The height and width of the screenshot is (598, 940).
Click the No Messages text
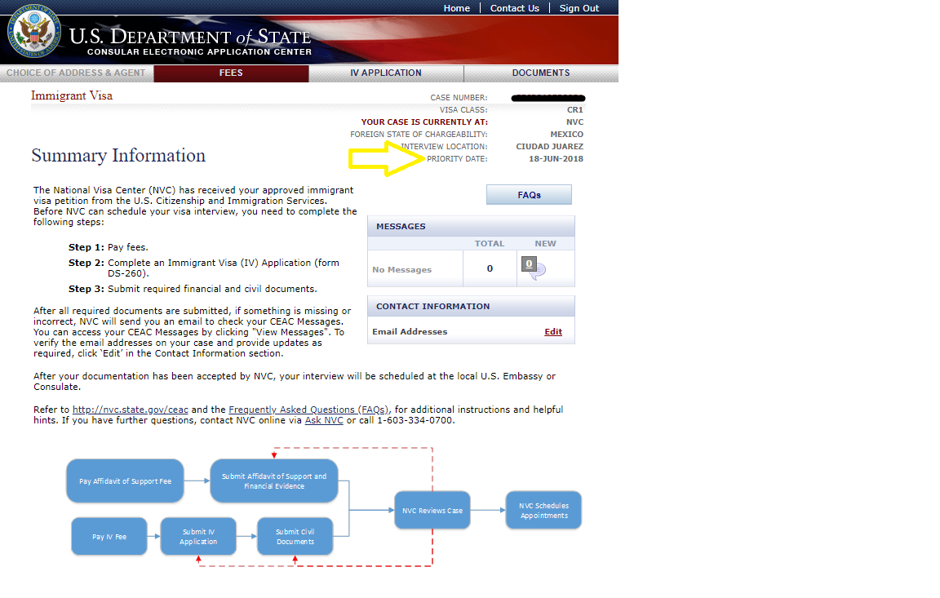coord(401,270)
